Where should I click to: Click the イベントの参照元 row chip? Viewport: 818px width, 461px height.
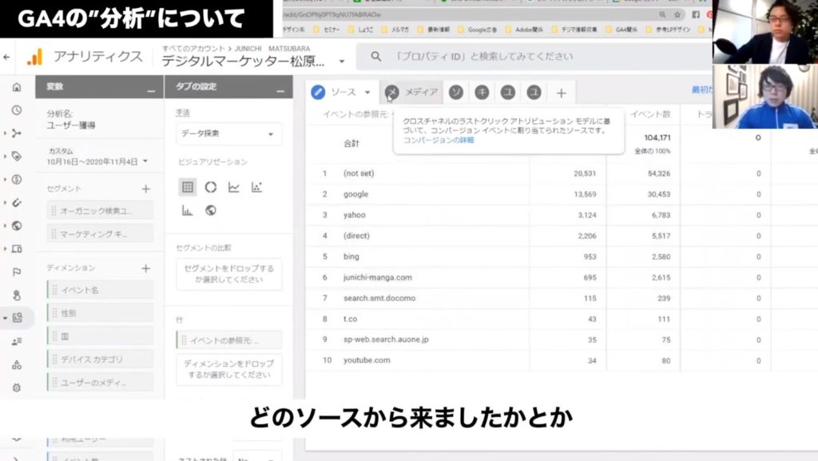pyautogui.click(x=229, y=340)
